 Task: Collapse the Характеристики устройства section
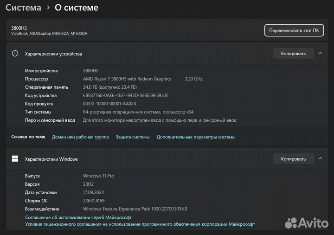click(320, 53)
